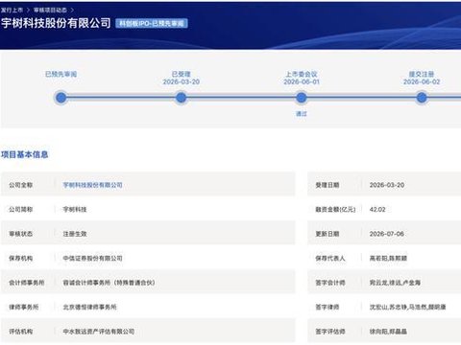Click the 律师事务所 field label
The height and width of the screenshot is (345, 461).
24,307
